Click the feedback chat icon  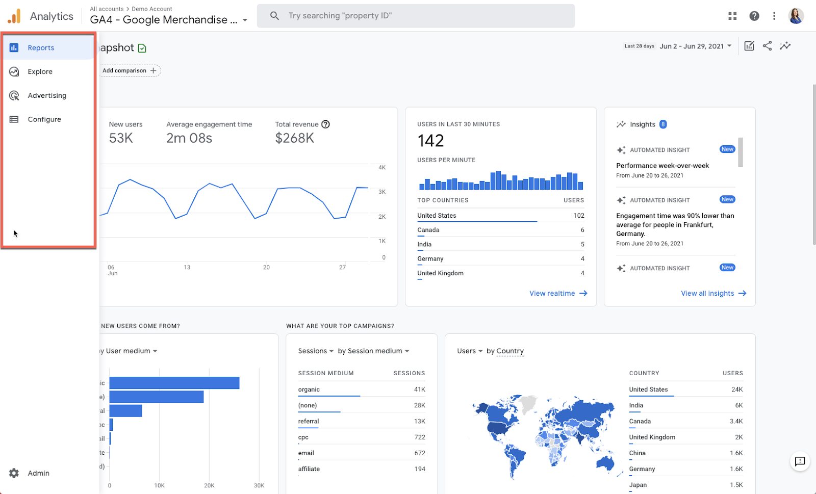pyautogui.click(x=800, y=461)
